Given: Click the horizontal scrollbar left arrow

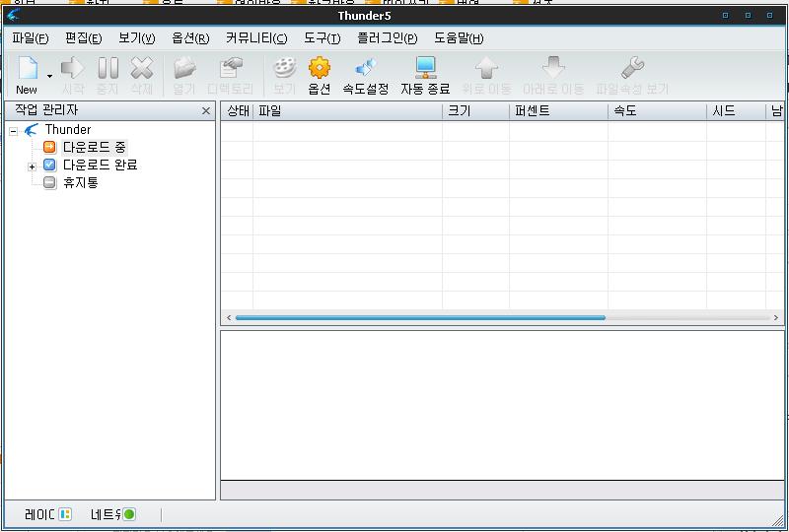Looking at the screenshot, I should pos(229,318).
